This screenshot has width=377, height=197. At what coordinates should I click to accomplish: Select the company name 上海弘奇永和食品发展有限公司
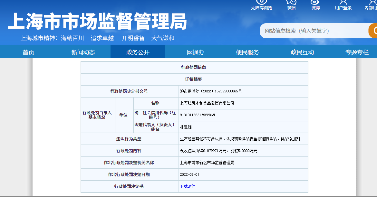207,103
